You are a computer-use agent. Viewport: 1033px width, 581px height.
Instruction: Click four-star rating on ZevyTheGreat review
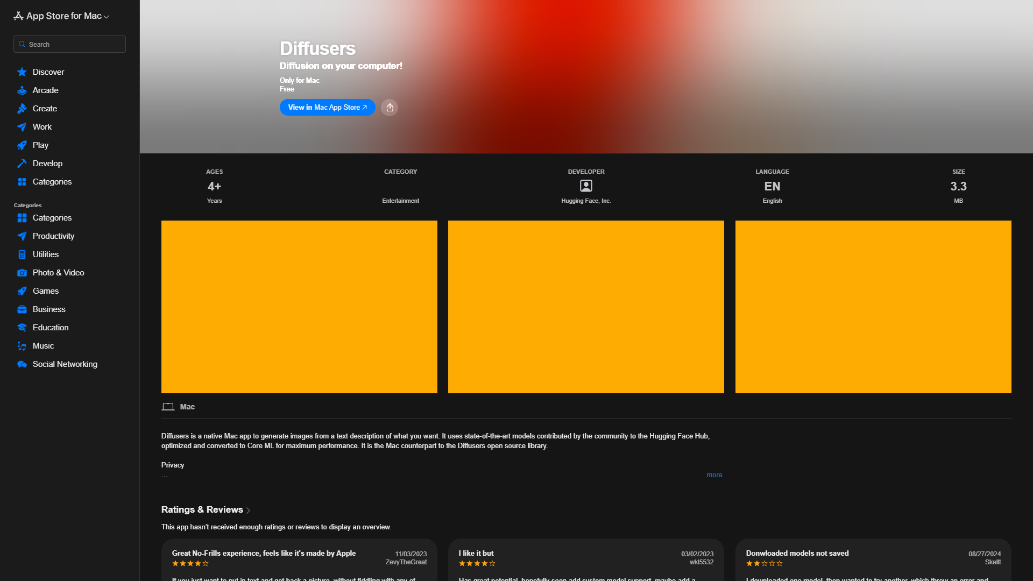[190, 564]
